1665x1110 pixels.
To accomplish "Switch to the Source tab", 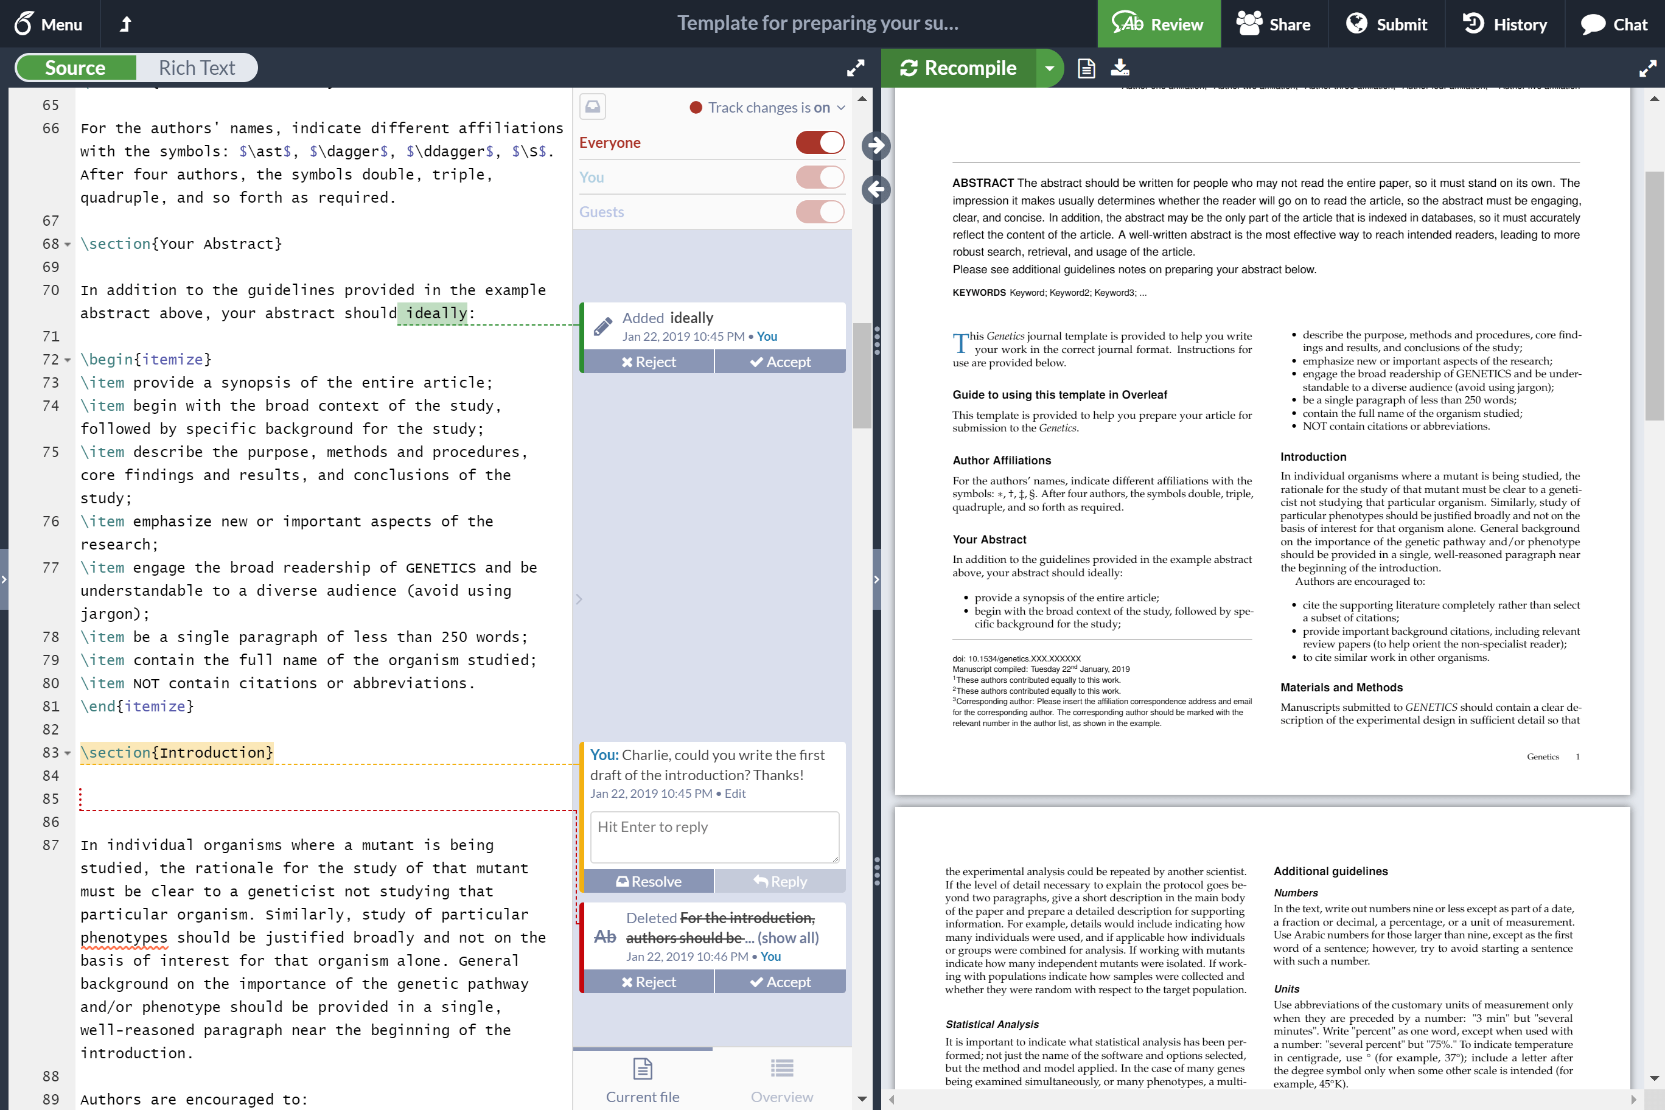I will tap(75, 68).
